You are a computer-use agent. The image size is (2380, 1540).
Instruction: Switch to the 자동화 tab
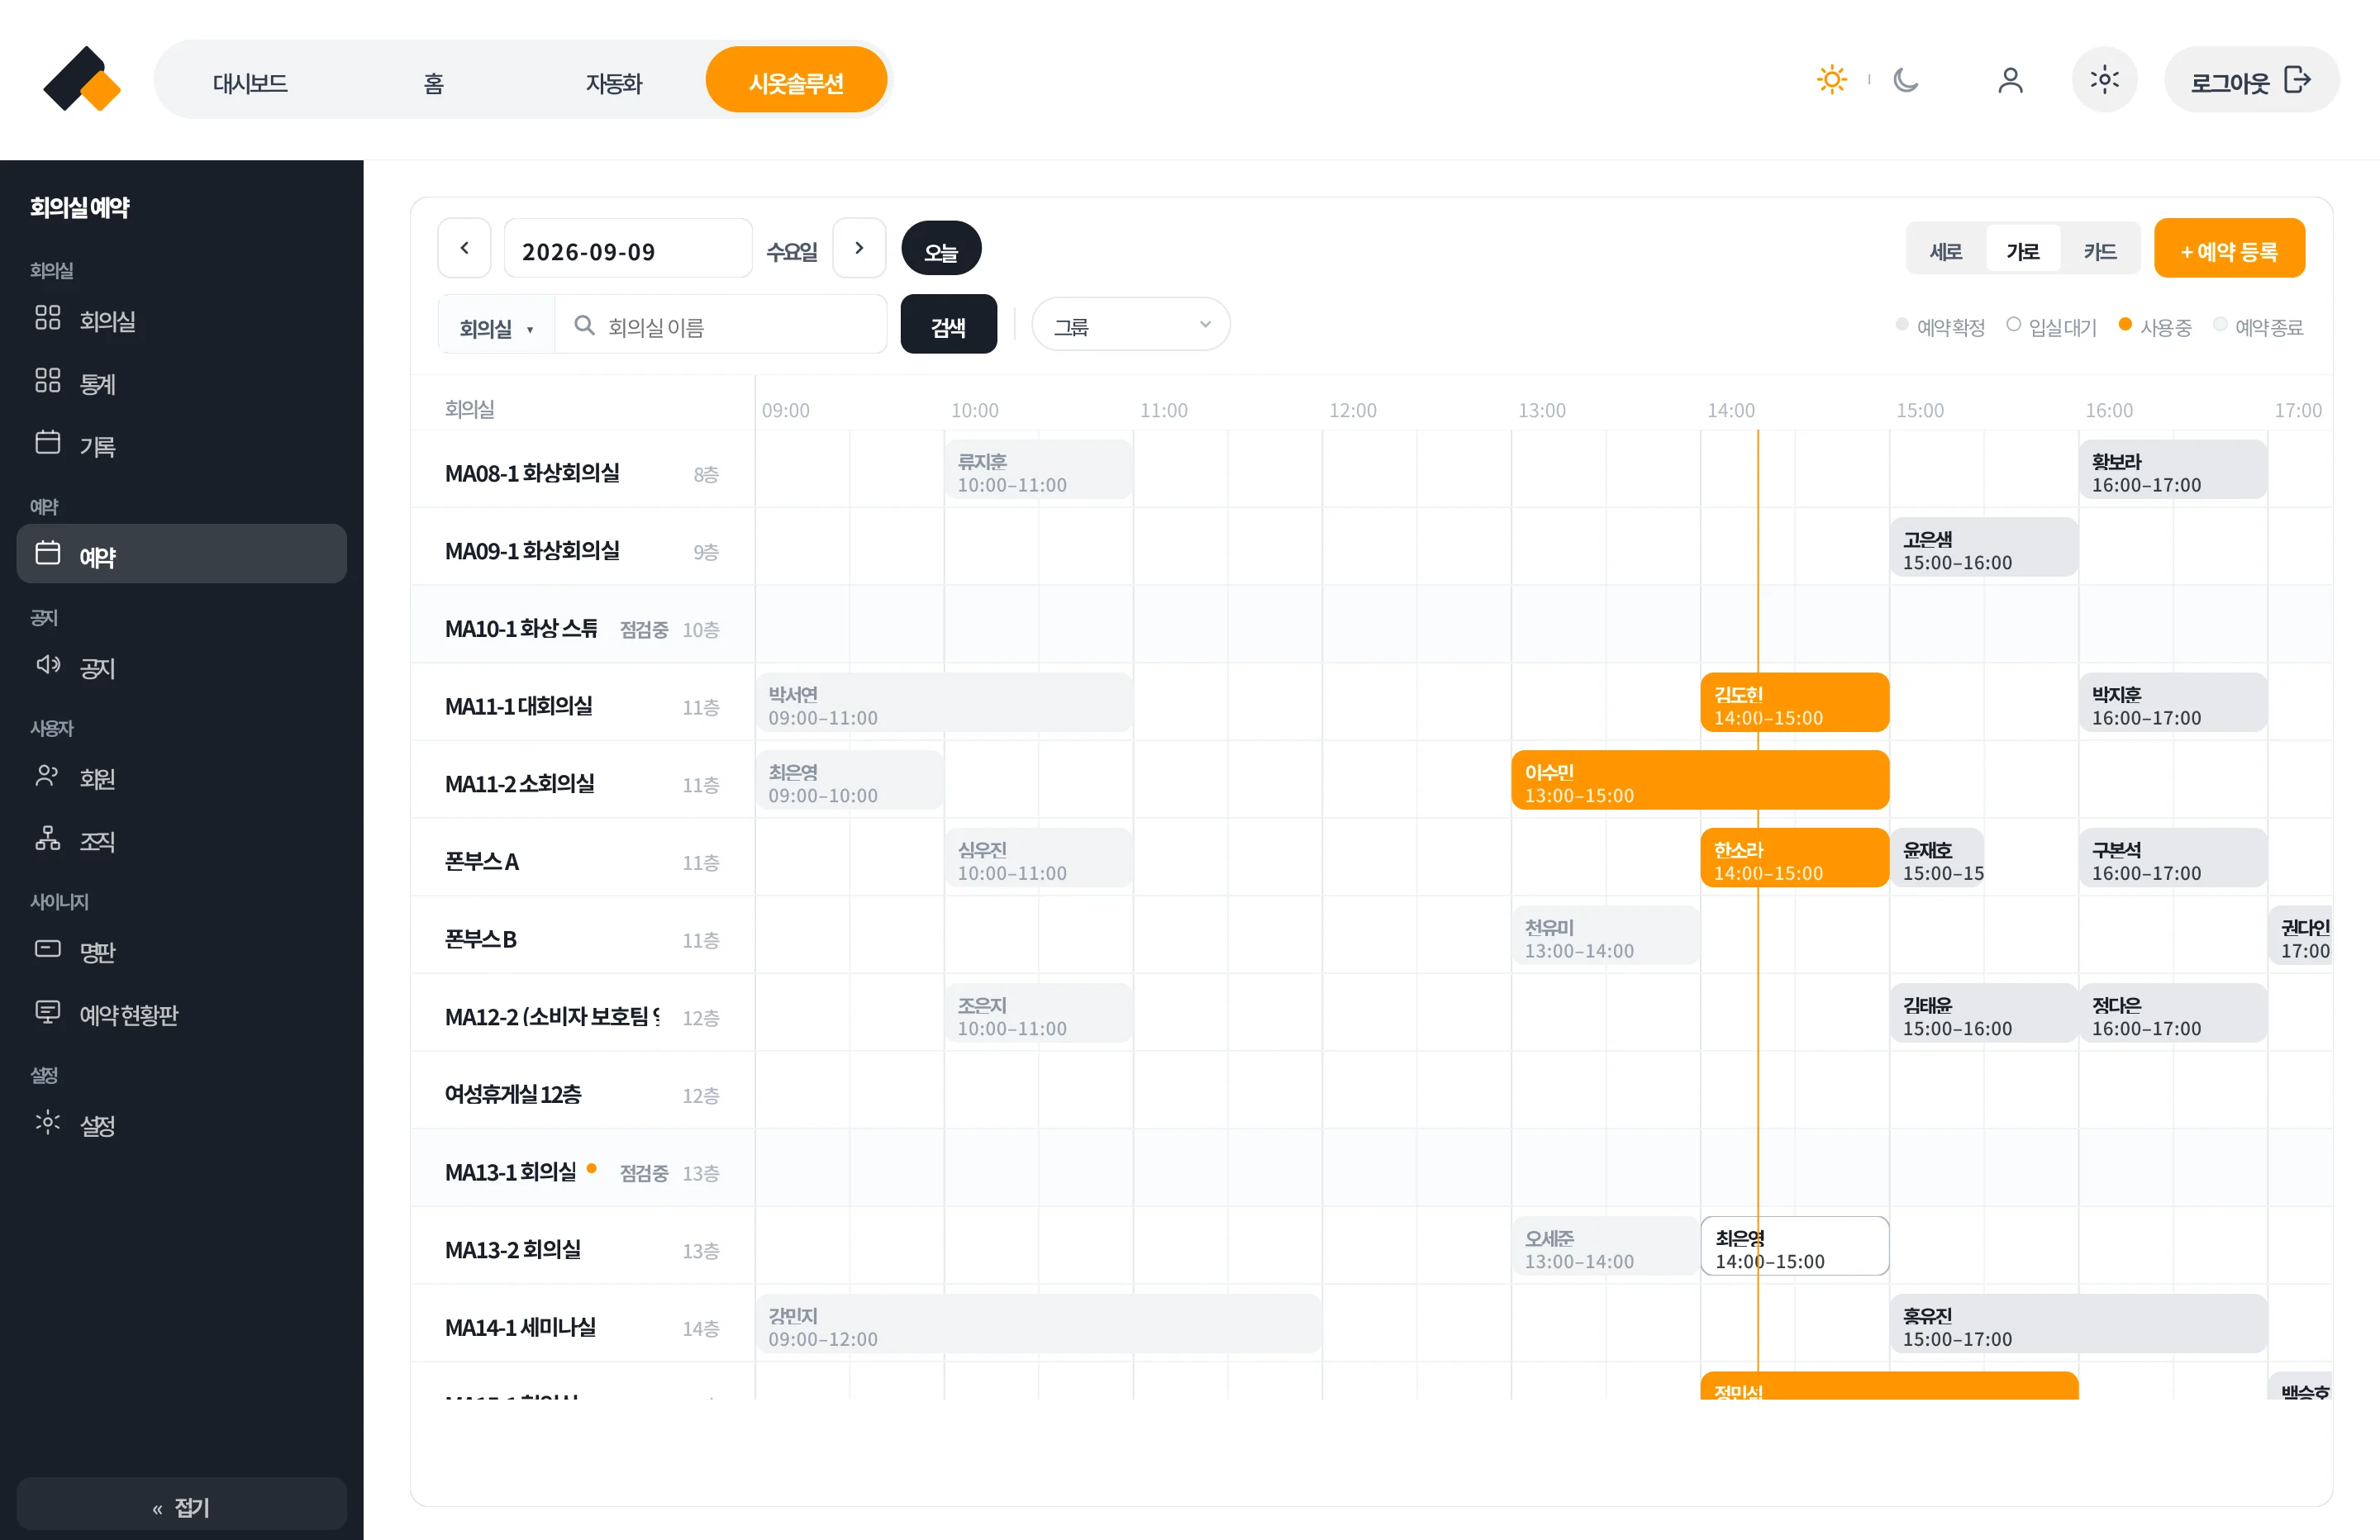pyautogui.click(x=613, y=82)
